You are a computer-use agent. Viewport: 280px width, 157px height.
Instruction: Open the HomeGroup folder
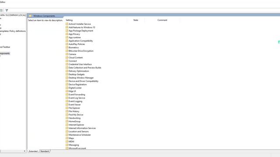pyautogui.click(x=73, y=122)
